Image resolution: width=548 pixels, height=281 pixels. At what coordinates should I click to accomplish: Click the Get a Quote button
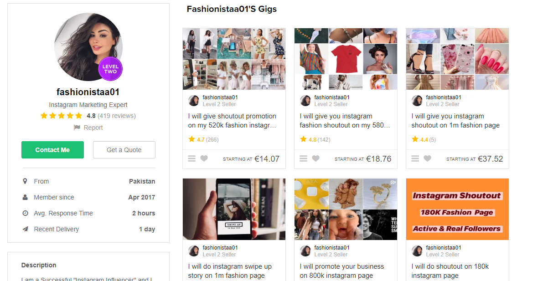(x=124, y=149)
